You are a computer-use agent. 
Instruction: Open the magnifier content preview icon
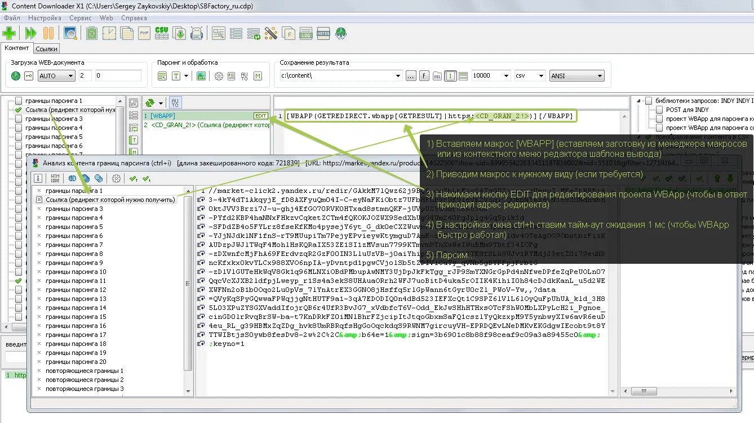click(70, 33)
